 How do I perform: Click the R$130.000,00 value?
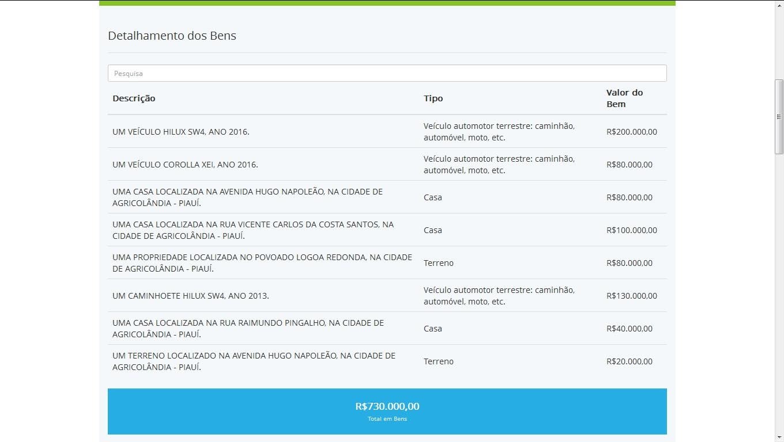point(632,296)
